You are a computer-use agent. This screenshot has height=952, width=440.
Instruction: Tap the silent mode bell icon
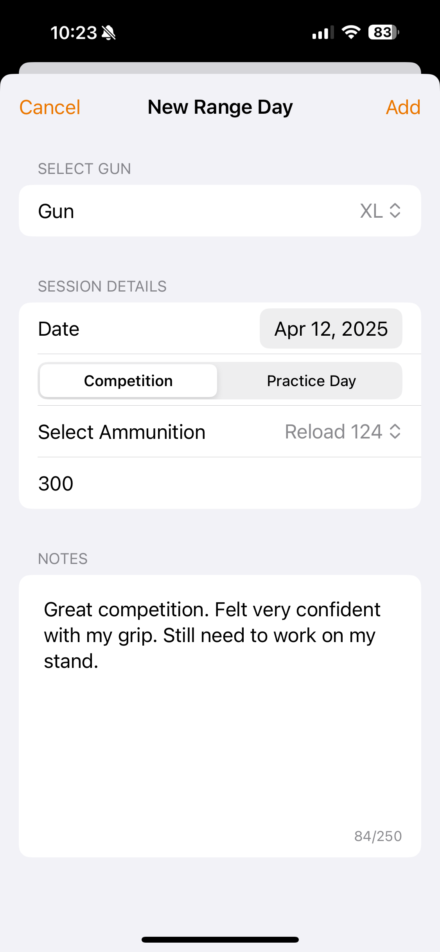(109, 33)
